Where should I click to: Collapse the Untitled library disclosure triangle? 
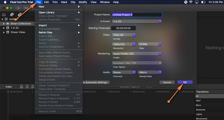click(3, 19)
